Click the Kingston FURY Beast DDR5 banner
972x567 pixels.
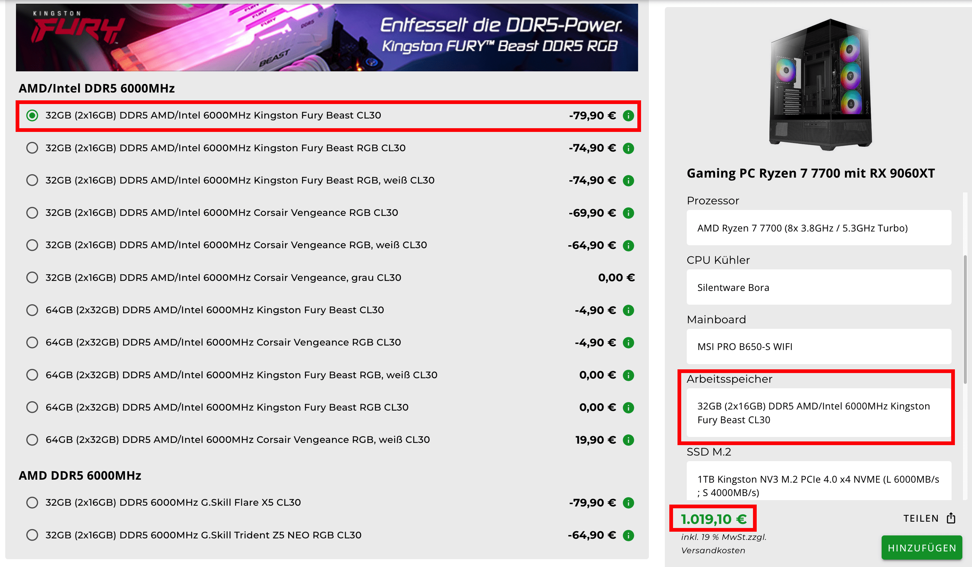point(327,38)
